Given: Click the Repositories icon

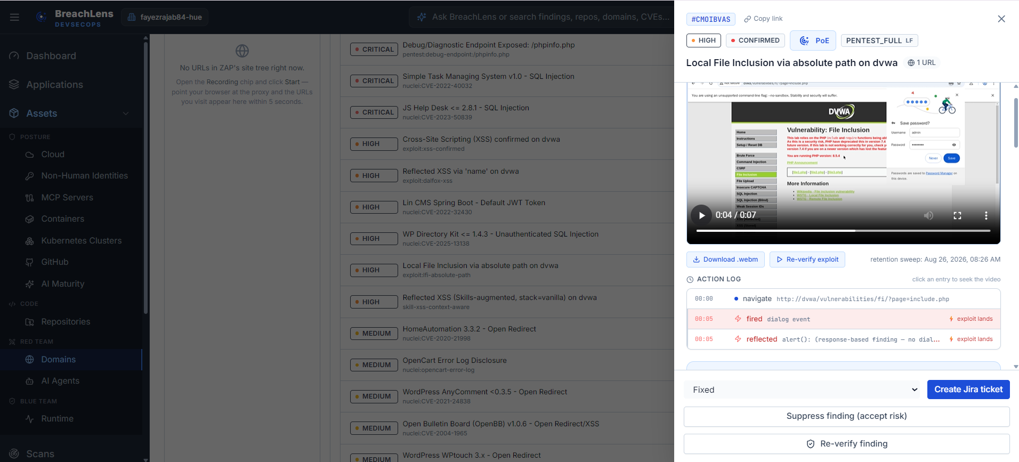Looking at the screenshot, I should tap(30, 322).
